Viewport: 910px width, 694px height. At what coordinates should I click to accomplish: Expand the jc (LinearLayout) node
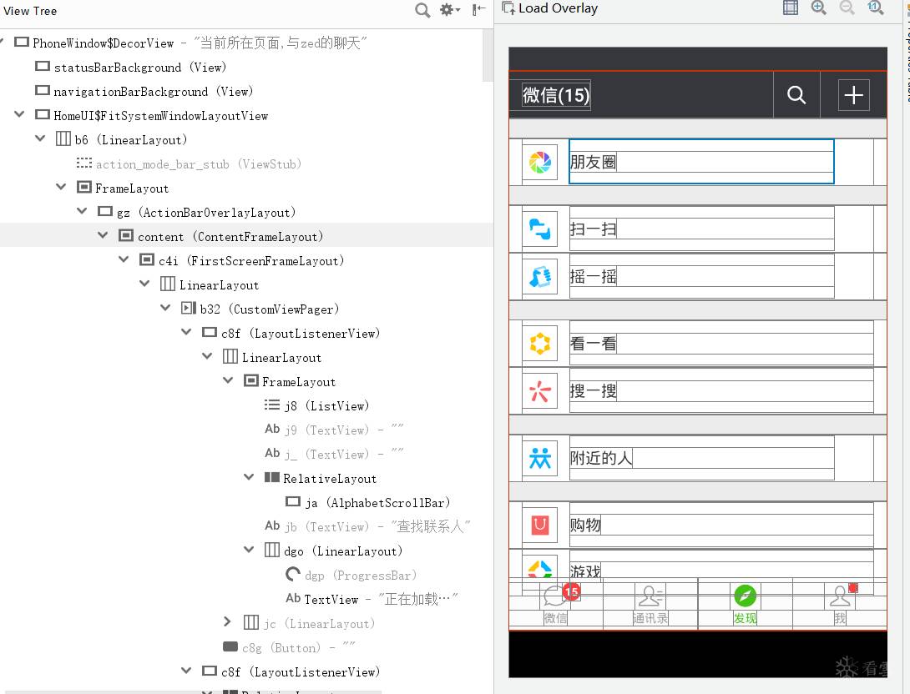(227, 623)
